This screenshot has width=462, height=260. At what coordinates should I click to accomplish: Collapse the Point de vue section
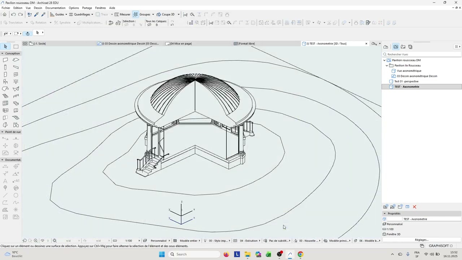(x=2, y=132)
